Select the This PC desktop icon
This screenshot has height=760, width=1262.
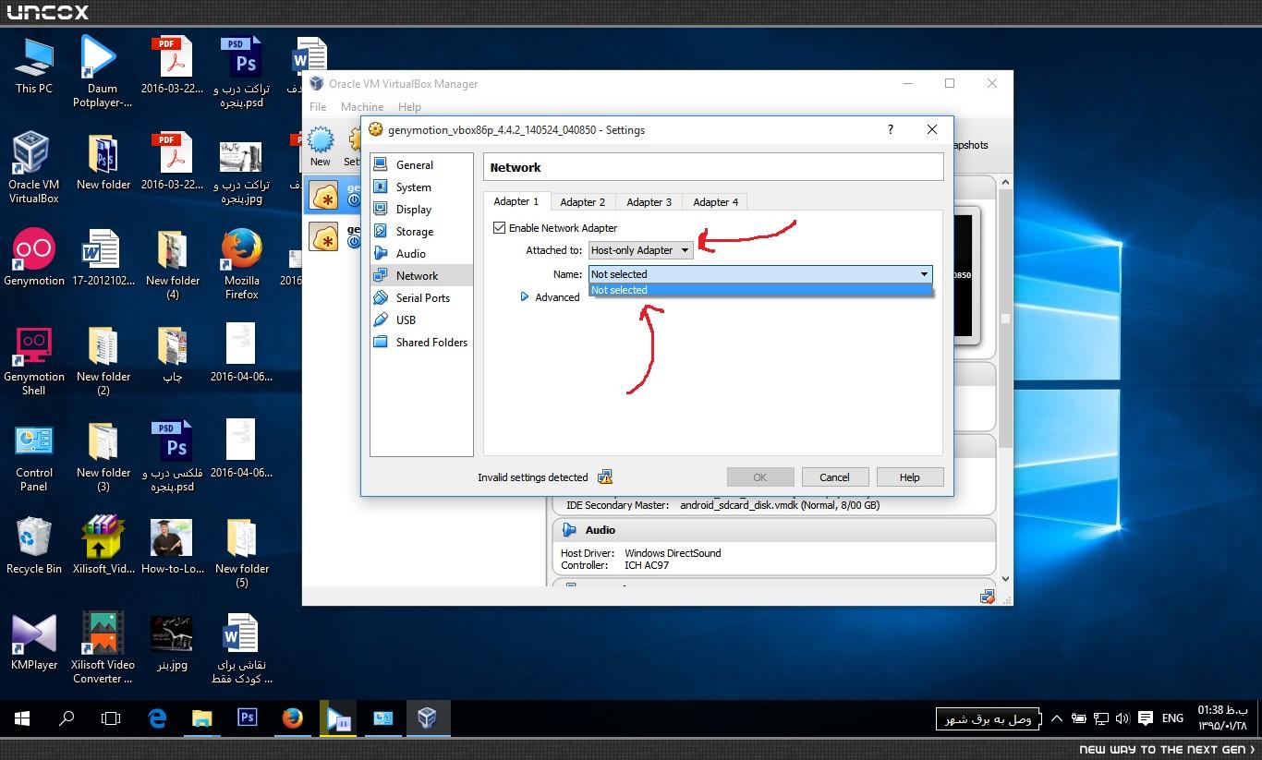34,66
